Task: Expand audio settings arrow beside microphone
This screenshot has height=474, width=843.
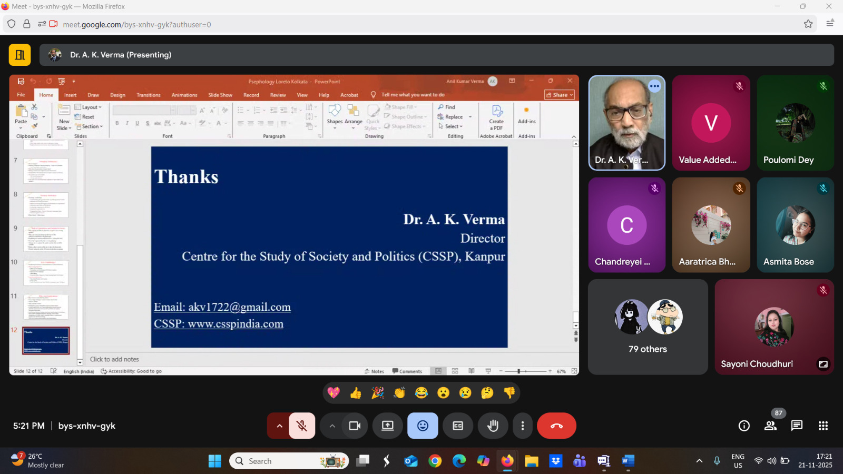Action: tap(279, 426)
